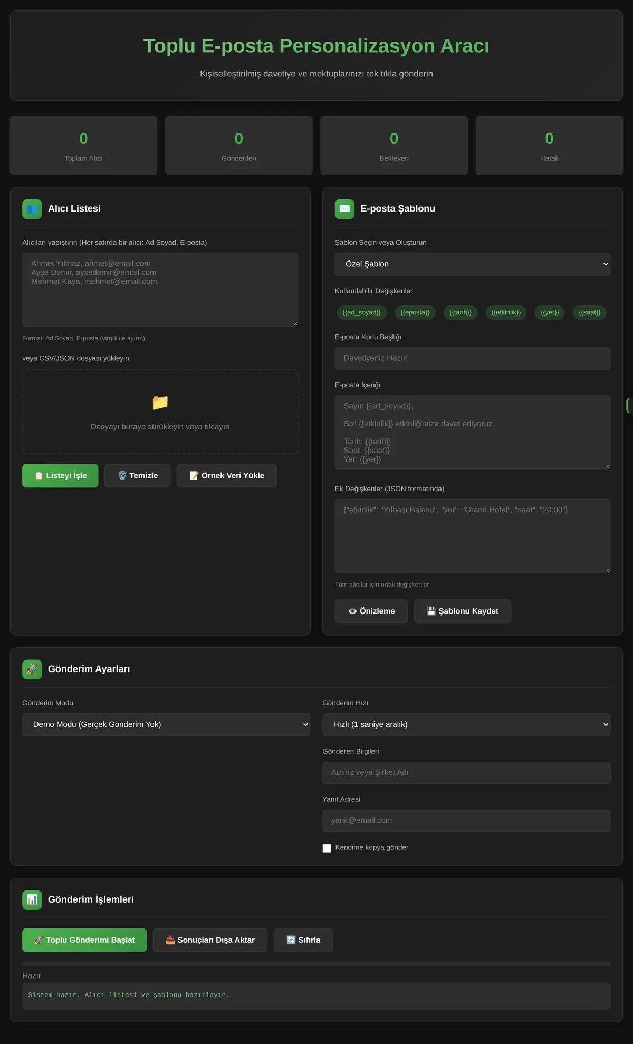Click the Alıcı Listesi people icon
Viewport: 633px width, 1044px height.
pyautogui.click(x=32, y=209)
